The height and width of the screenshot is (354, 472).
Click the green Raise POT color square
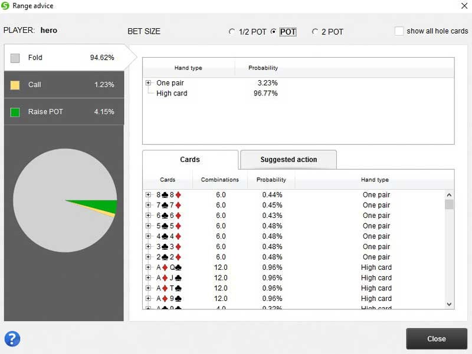[x=15, y=111]
